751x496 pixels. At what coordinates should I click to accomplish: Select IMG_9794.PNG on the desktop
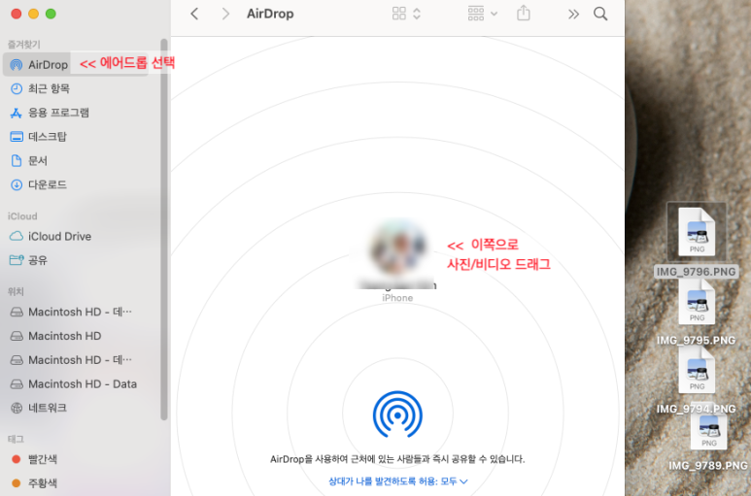(697, 381)
